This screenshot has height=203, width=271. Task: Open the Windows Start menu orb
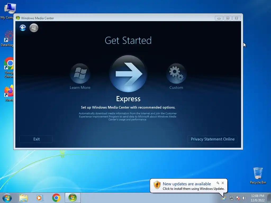click(7, 198)
